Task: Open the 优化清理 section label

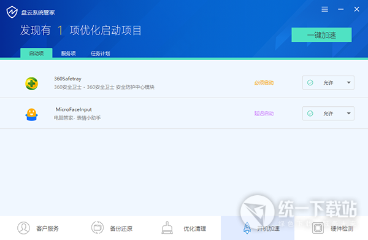Action: click(195, 228)
